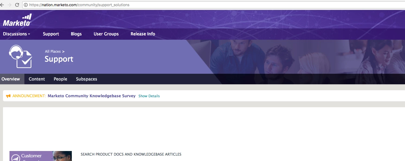
Task: Click the 'ANNOUNCEMENT:' label
Action: [x=29, y=96]
